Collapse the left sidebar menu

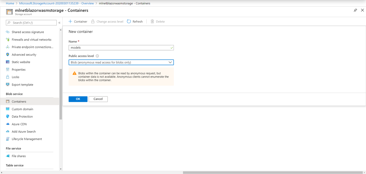coord(59,23)
